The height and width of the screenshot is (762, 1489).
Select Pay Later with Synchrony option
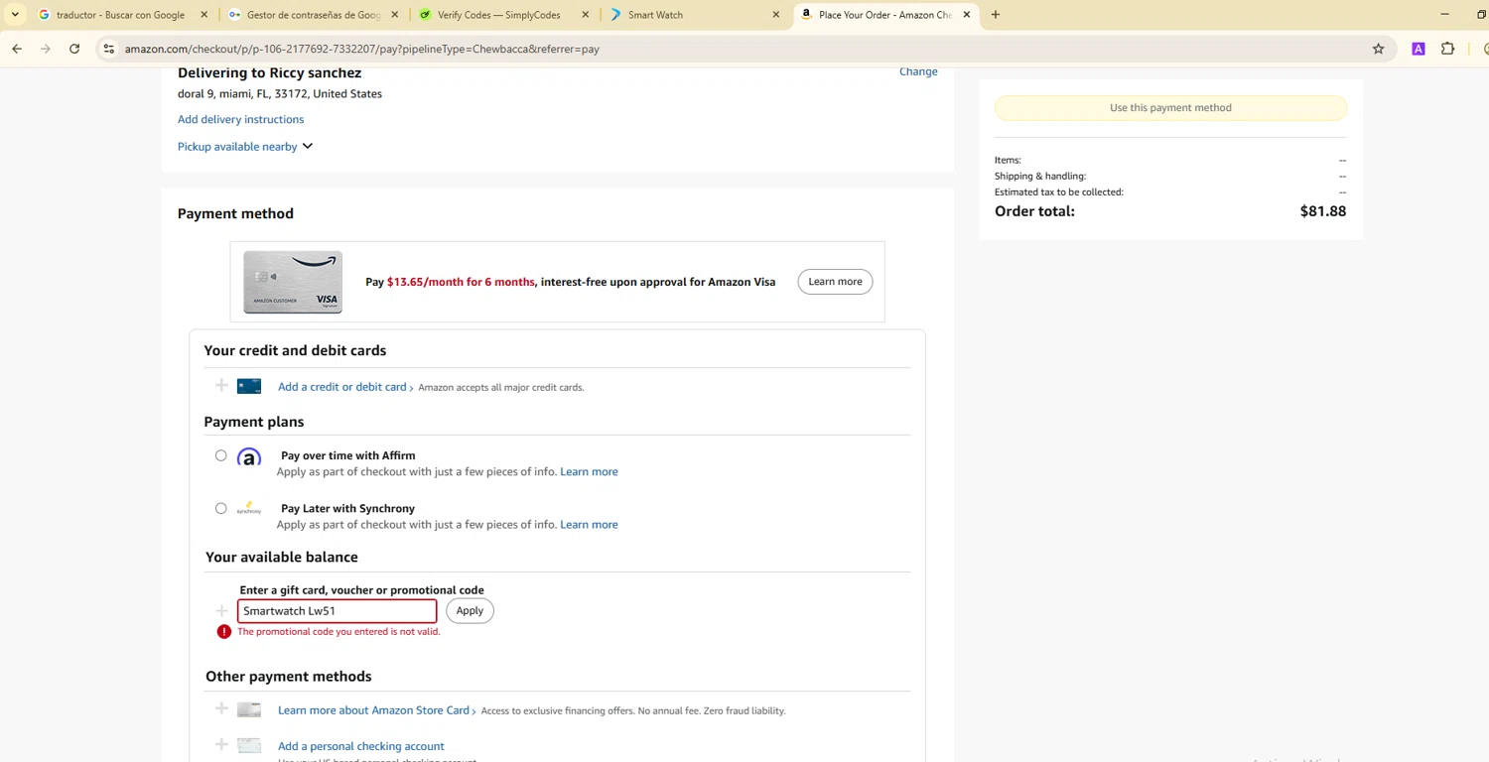click(220, 508)
